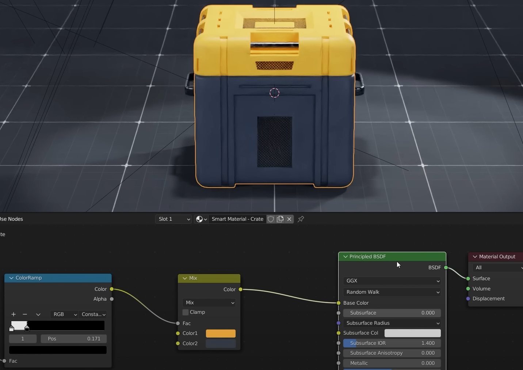Collapse the Material Output node

click(475, 257)
